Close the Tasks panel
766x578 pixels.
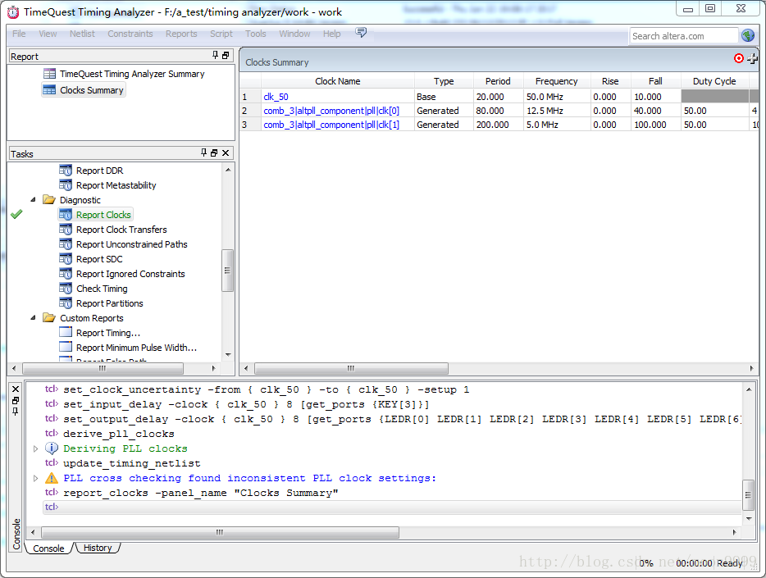(x=226, y=152)
